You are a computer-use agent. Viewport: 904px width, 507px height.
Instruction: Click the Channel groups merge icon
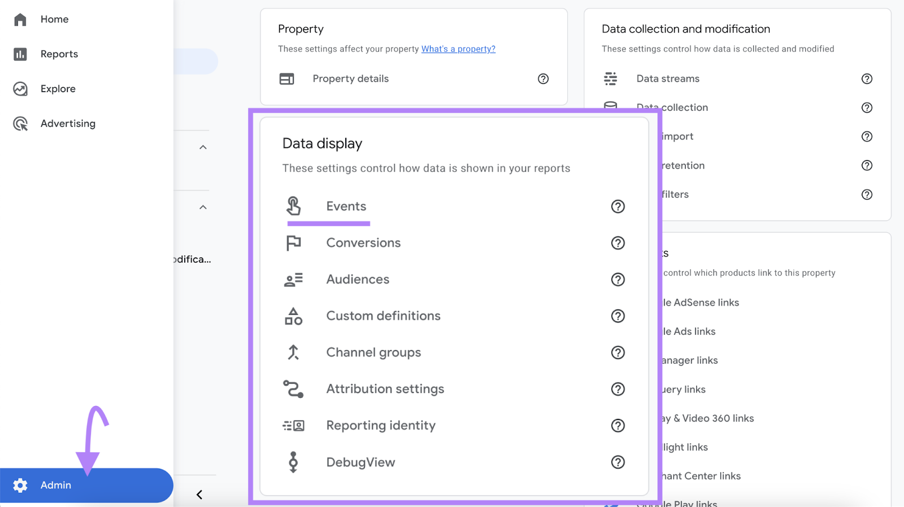(x=293, y=352)
